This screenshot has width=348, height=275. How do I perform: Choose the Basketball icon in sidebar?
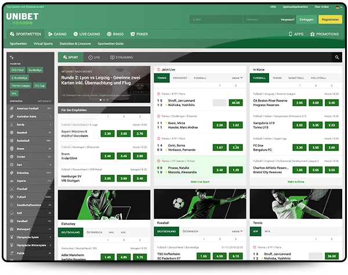click(12, 141)
